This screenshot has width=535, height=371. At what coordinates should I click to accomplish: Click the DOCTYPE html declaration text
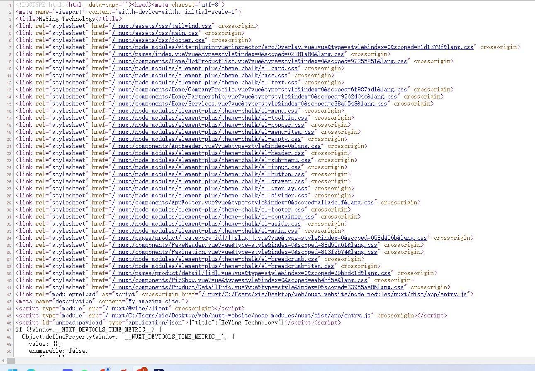[x=40, y=5]
